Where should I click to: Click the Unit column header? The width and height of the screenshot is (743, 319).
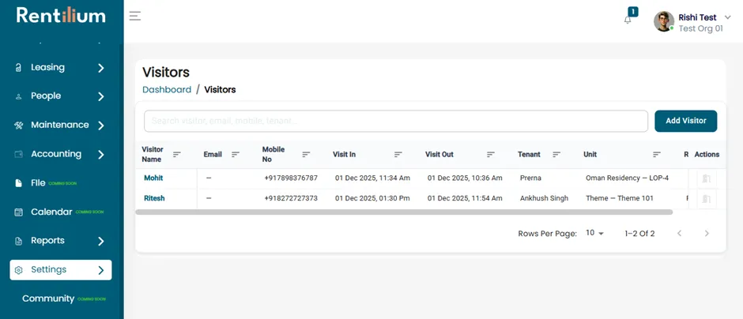click(x=590, y=154)
